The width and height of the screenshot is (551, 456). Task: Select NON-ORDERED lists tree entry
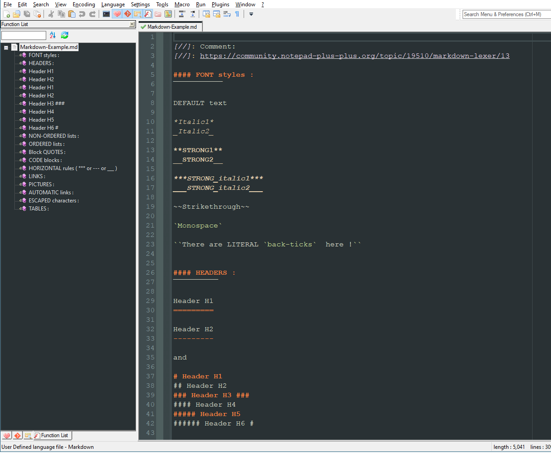click(x=53, y=136)
